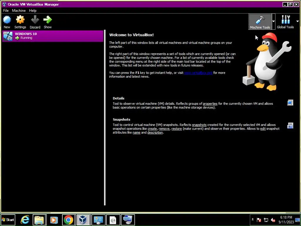Viewport: 301px width, 226px height.
Task: Click the network tray icon
Action: click(266, 220)
